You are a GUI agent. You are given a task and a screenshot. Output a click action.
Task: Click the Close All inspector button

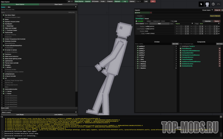point(217,10)
